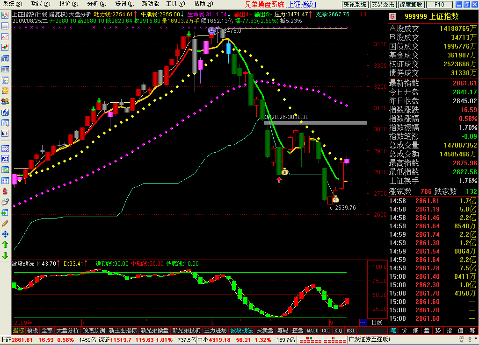The image size is (479, 345).
Task: Click the antenna signal icon in status bar
Action: pyautogui.click(x=461, y=339)
